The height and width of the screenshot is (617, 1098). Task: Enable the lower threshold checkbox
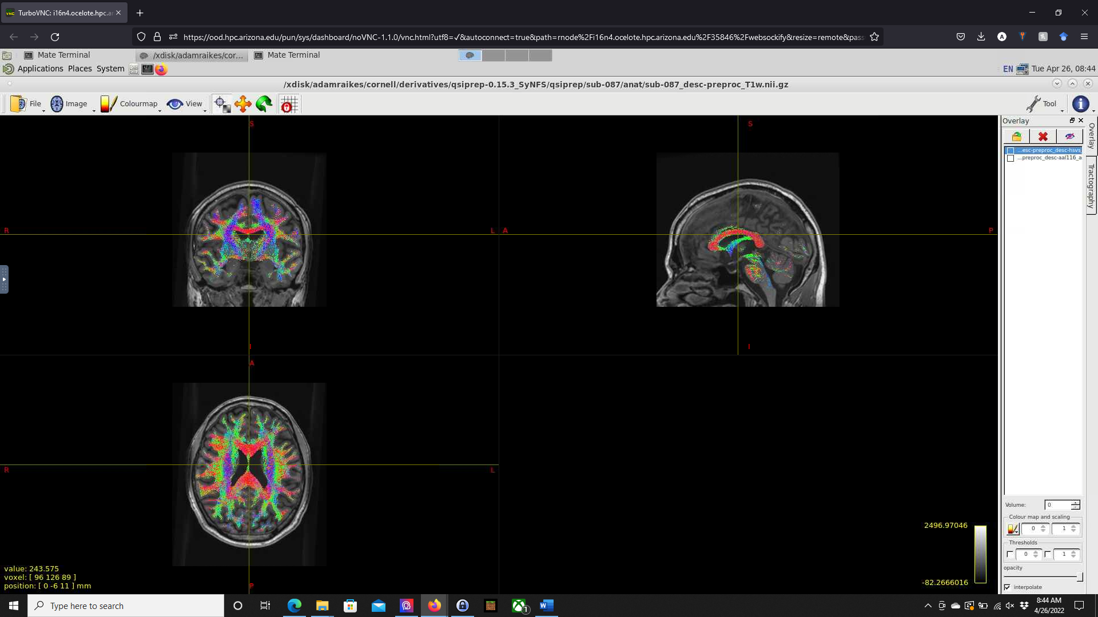tap(1009, 554)
